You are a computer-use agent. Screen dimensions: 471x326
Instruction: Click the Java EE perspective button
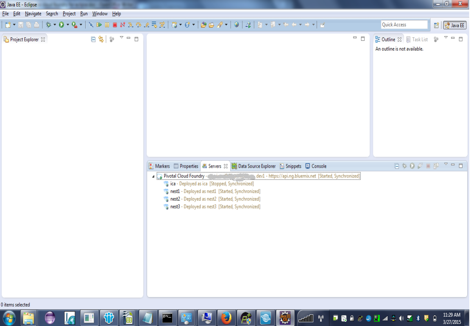click(x=454, y=25)
